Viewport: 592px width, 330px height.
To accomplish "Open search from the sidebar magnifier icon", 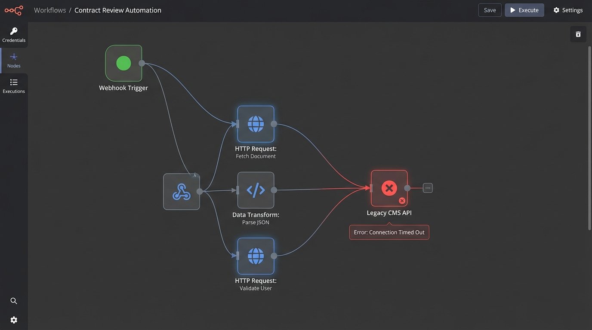I will [x=14, y=301].
